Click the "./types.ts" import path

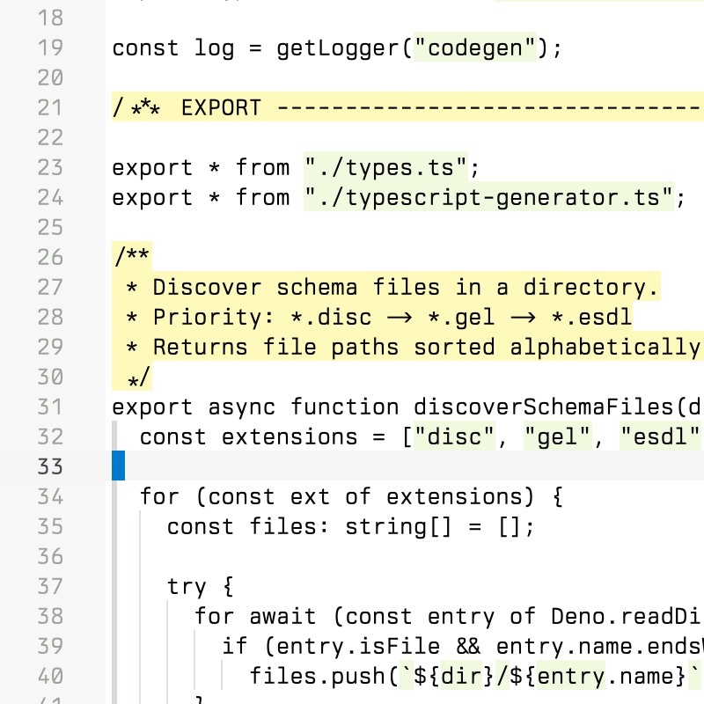[385, 167]
